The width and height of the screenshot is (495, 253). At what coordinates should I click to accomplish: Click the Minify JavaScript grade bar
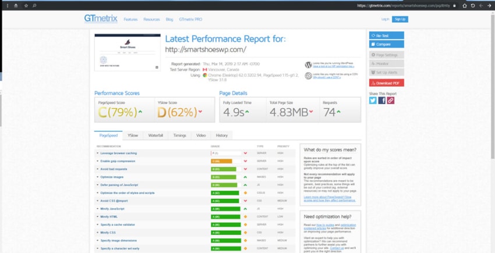pyautogui.click(x=225, y=209)
